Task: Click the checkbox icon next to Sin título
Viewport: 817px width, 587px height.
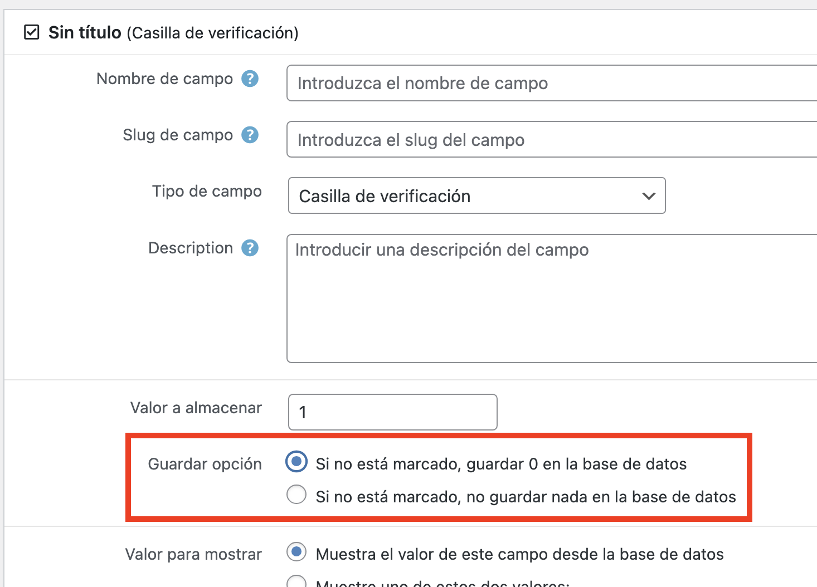Action: pyautogui.click(x=32, y=32)
